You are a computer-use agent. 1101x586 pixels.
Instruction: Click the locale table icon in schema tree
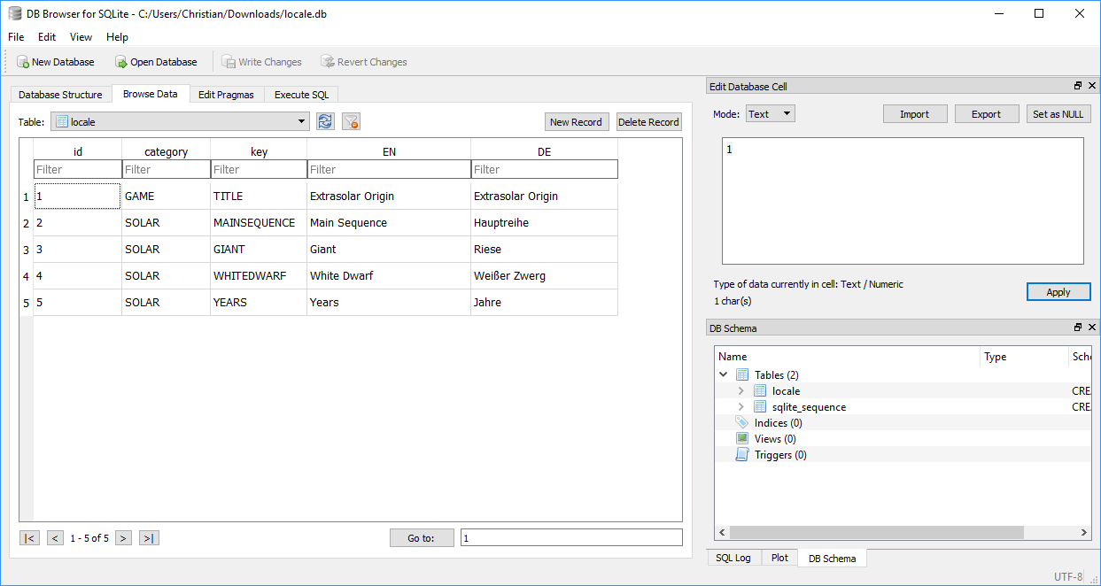coord(760,391)
